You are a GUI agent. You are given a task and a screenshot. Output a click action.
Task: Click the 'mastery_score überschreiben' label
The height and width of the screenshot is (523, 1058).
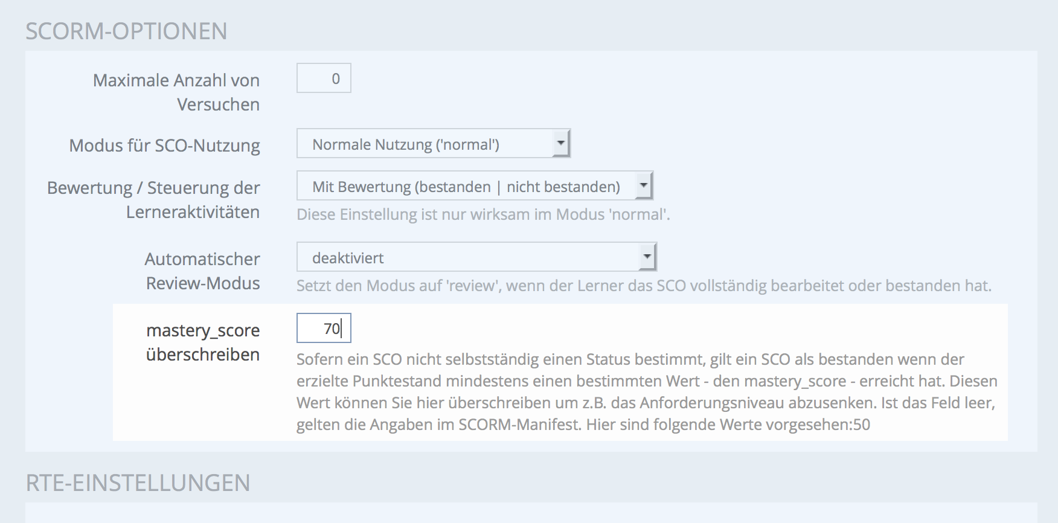pyautogui.click(x=203, y=342)
